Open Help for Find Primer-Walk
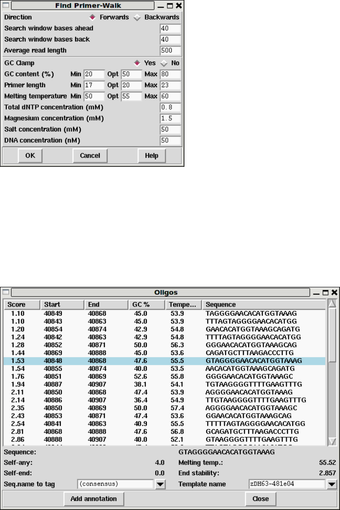 152,156
